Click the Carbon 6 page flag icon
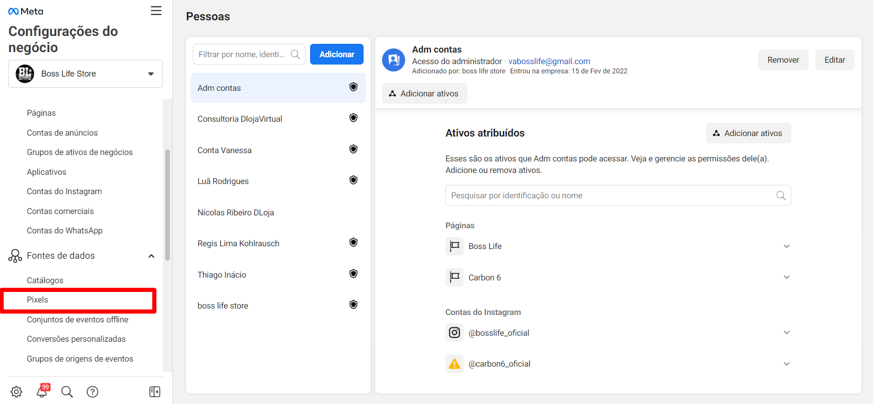 pos(454,277)
